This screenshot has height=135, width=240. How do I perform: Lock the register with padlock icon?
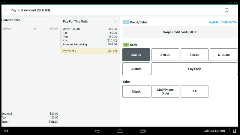[x=235, y=131]
